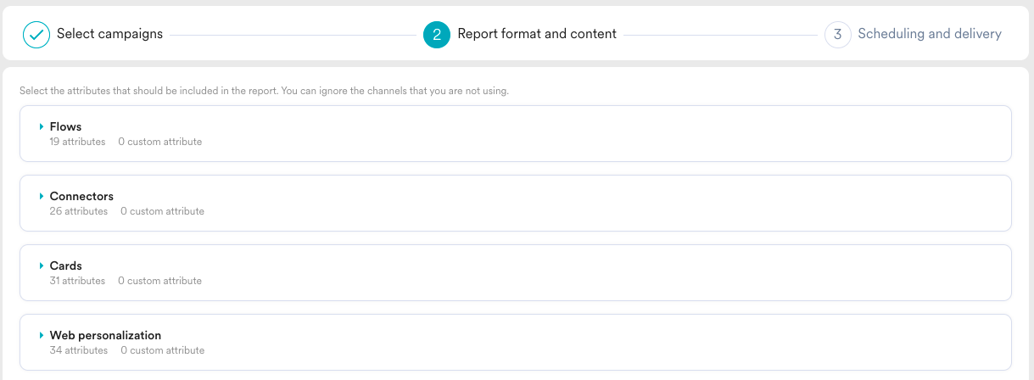This screenshot has height=380, width=1034.
Task: Click the 19 attributes count under Flows
Action: (77, 142)
